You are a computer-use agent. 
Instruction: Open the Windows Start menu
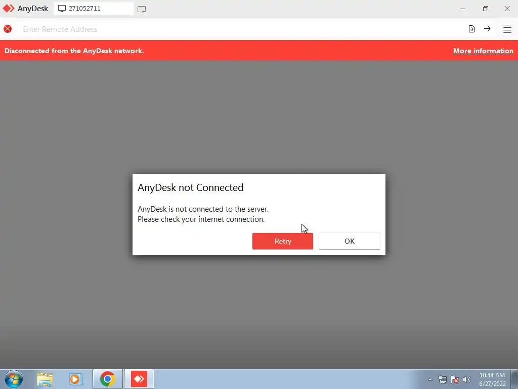click(14, 379)
